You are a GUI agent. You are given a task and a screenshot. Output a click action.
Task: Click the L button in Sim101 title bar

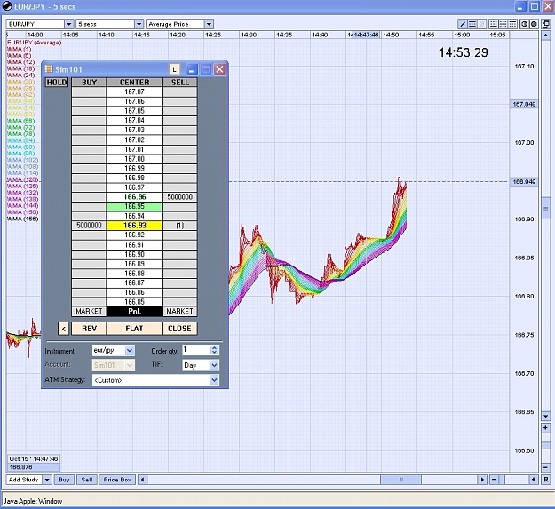(x=174, y=69)
